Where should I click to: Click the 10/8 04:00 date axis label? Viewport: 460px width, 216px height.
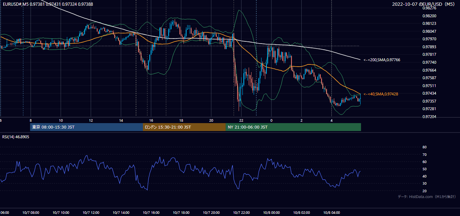tap(332, 213)
